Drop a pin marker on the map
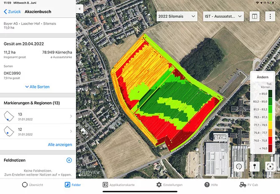This screenshot has height=194, width=280. [x=254, y=166]
